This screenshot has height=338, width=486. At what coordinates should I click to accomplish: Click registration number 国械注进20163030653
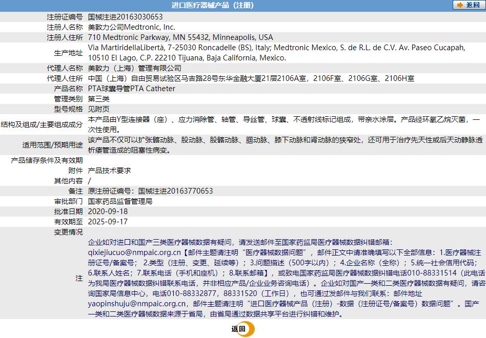pyautogui.click(x=125, y=17)
